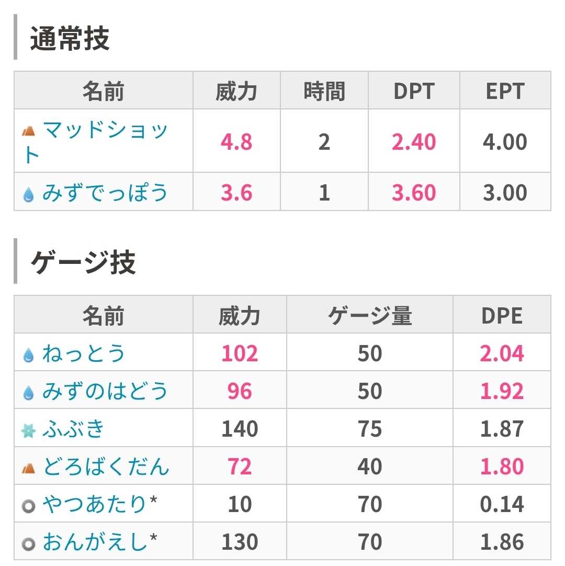
Task: Open the ねっとう move link
Action: 84,353
